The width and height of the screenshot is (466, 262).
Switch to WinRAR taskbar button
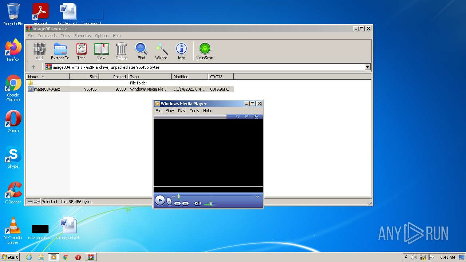(x=90, y=257)
